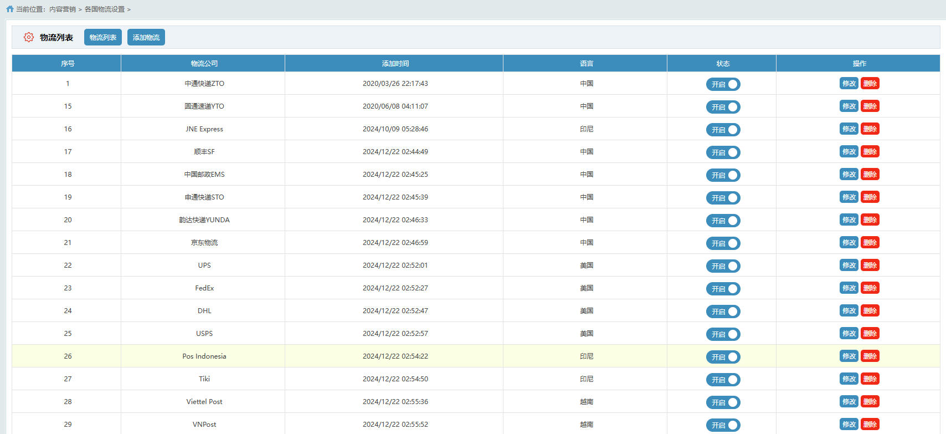This screenshot has width=946, height=434.
Task: Toggle the status switch for 中国邮政EMS
Action: [x=723, y=175]
